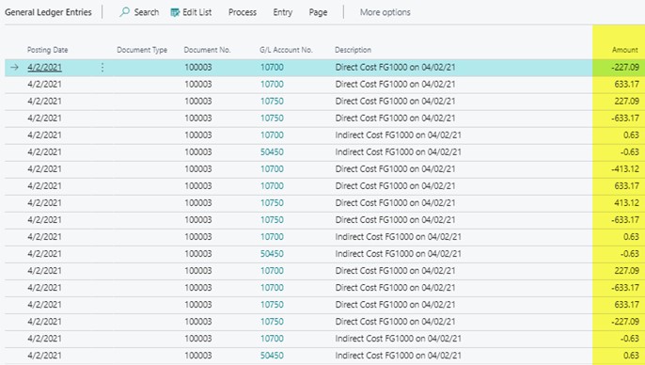Open account 10750 in the 413.12 row

click(x=272, y=203)
